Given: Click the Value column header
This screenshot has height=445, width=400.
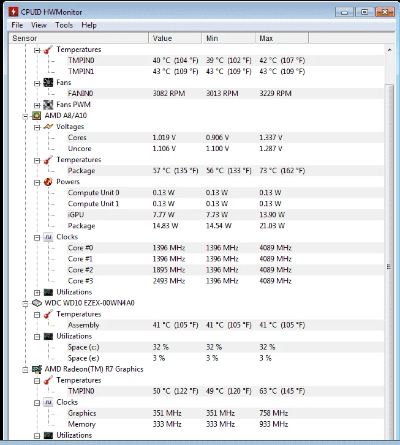Looking at the screenshot, I should (x=175, y=38).
